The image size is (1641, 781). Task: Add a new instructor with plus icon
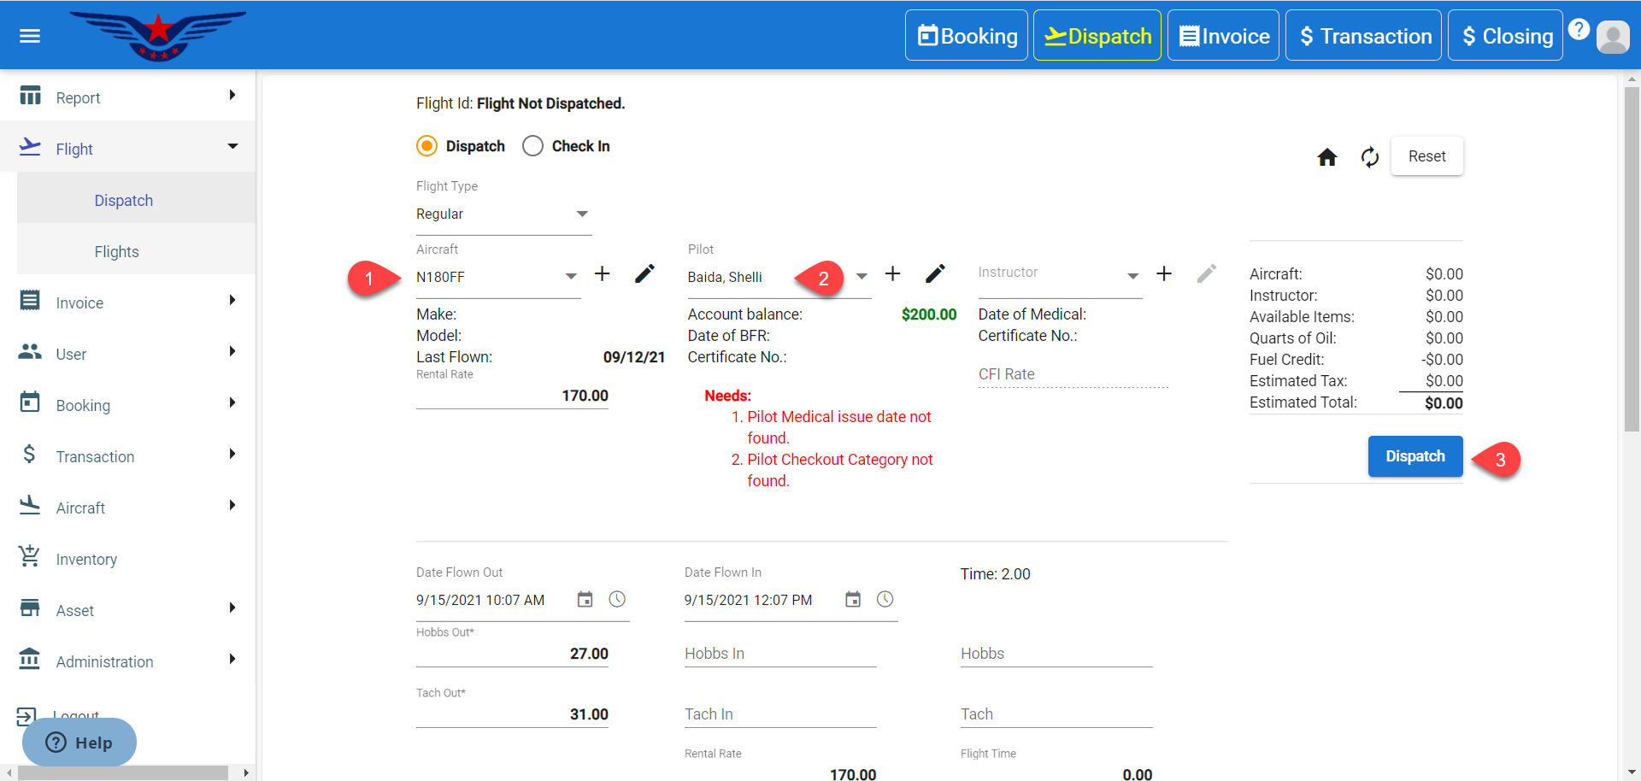coord(1163,273)
